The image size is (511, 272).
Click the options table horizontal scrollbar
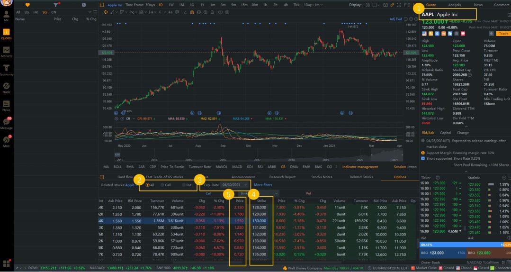[x=257, y=262]
